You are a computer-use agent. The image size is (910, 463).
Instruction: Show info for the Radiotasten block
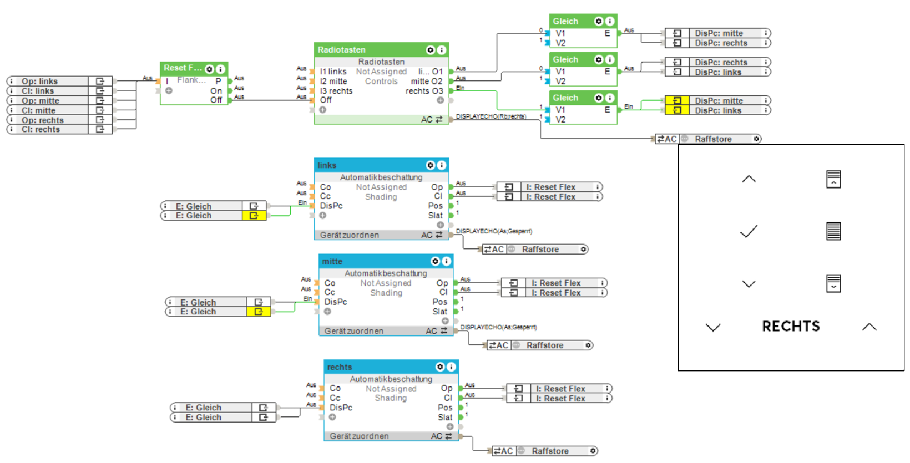pos(442,50)
